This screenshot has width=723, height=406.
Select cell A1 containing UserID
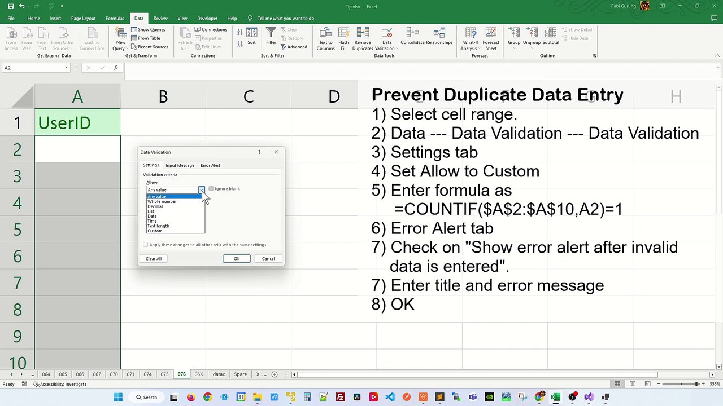coord(77,122)
